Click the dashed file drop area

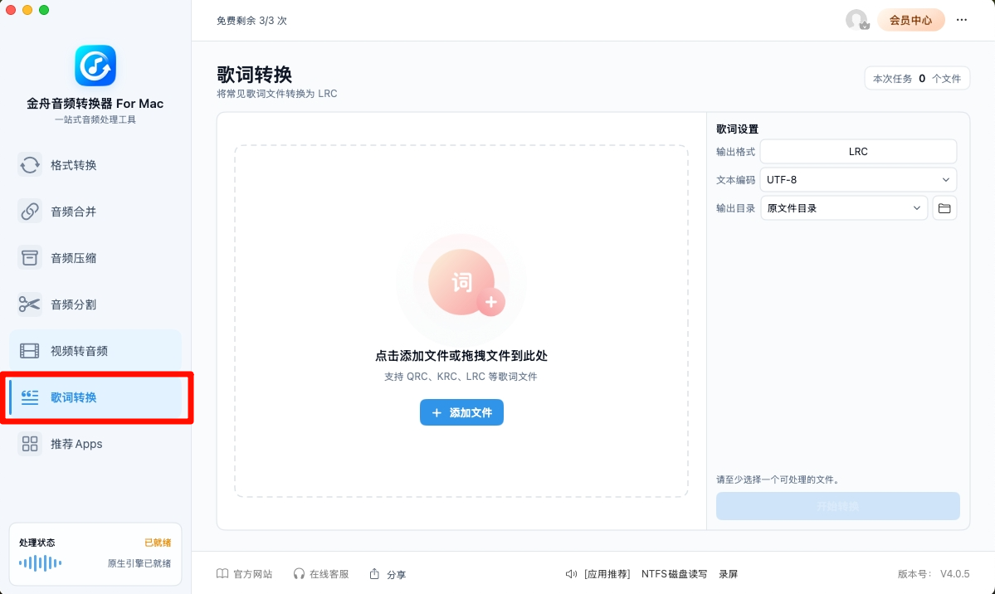[461, 321]
